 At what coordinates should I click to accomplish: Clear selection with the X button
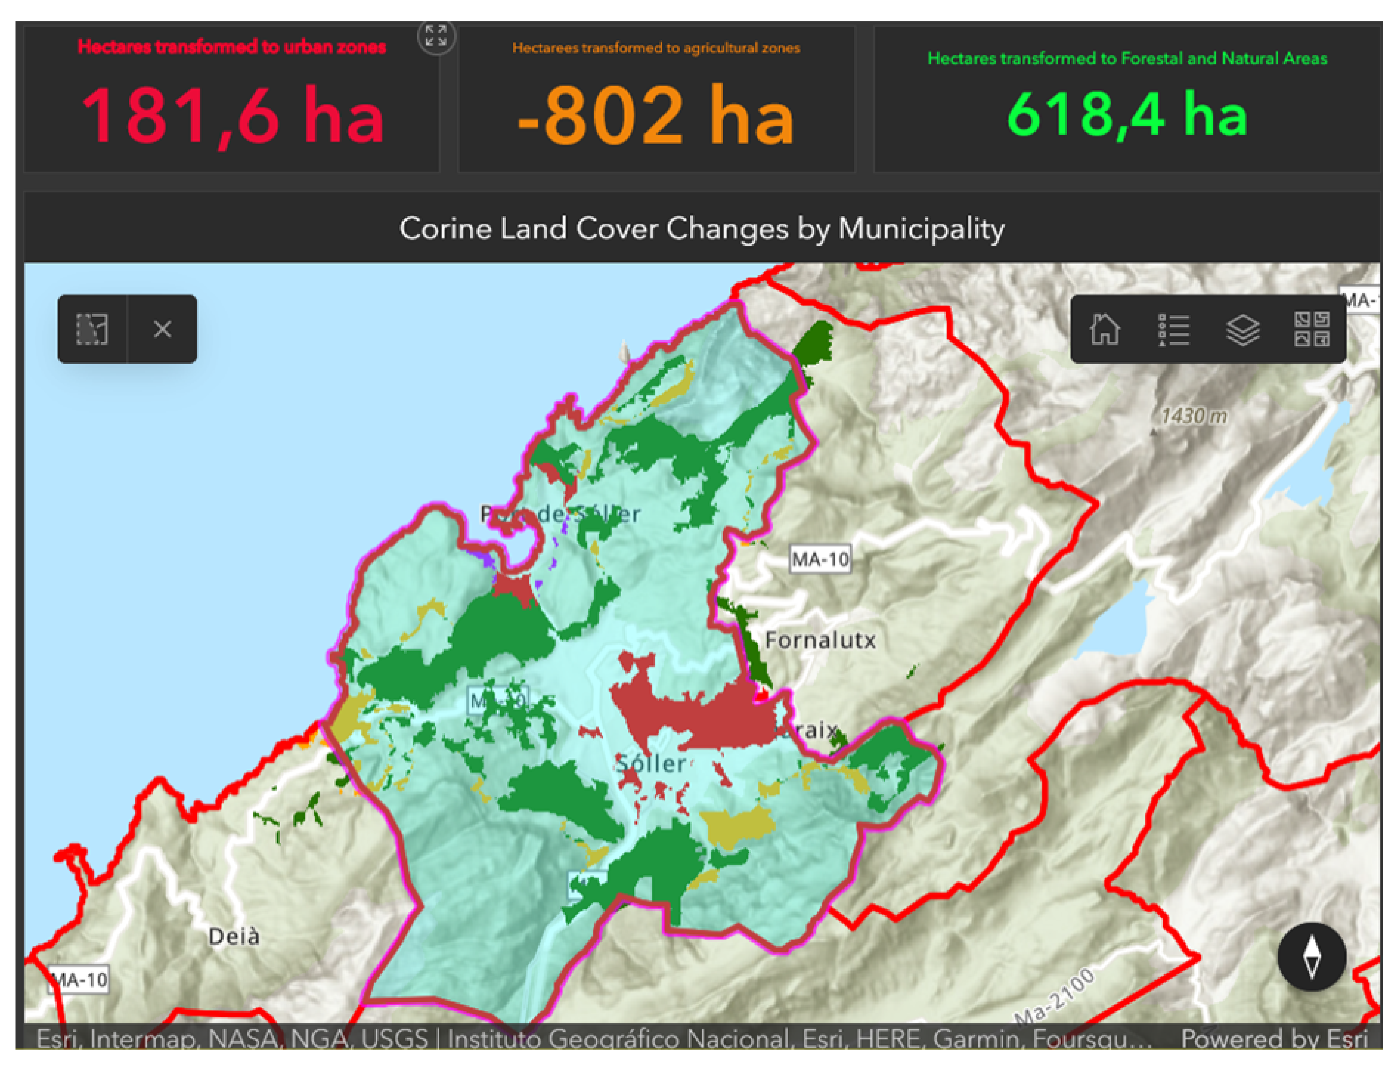click(x=163, y=329)
